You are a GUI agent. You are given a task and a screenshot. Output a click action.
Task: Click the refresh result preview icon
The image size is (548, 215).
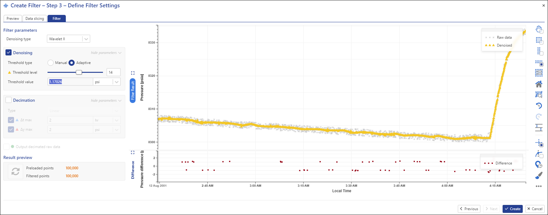pyautogui.click(x=16, y=171)
